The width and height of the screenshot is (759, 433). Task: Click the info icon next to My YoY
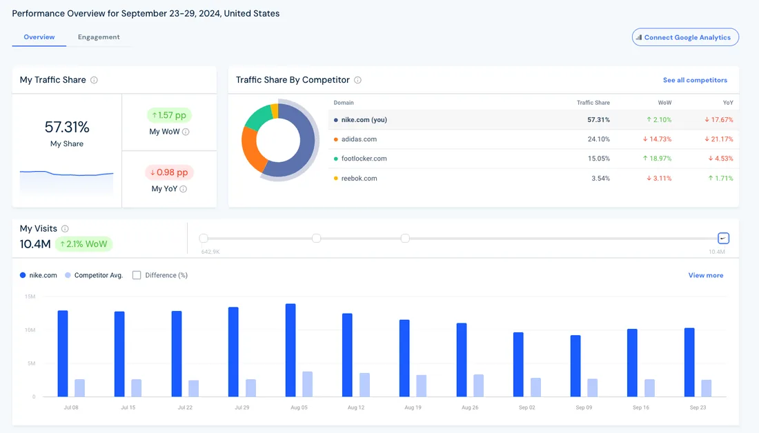[x=184, y=189]
